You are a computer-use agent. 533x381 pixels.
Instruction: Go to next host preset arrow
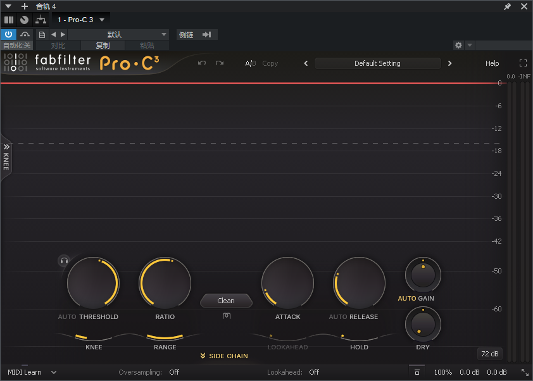(63, 34)
